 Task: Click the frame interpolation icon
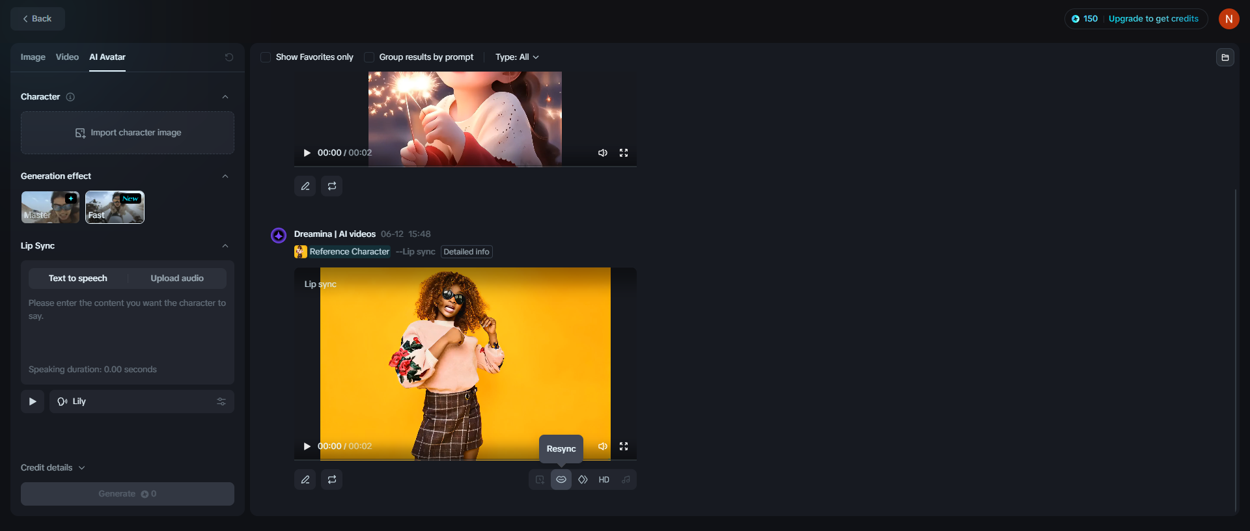583,480
